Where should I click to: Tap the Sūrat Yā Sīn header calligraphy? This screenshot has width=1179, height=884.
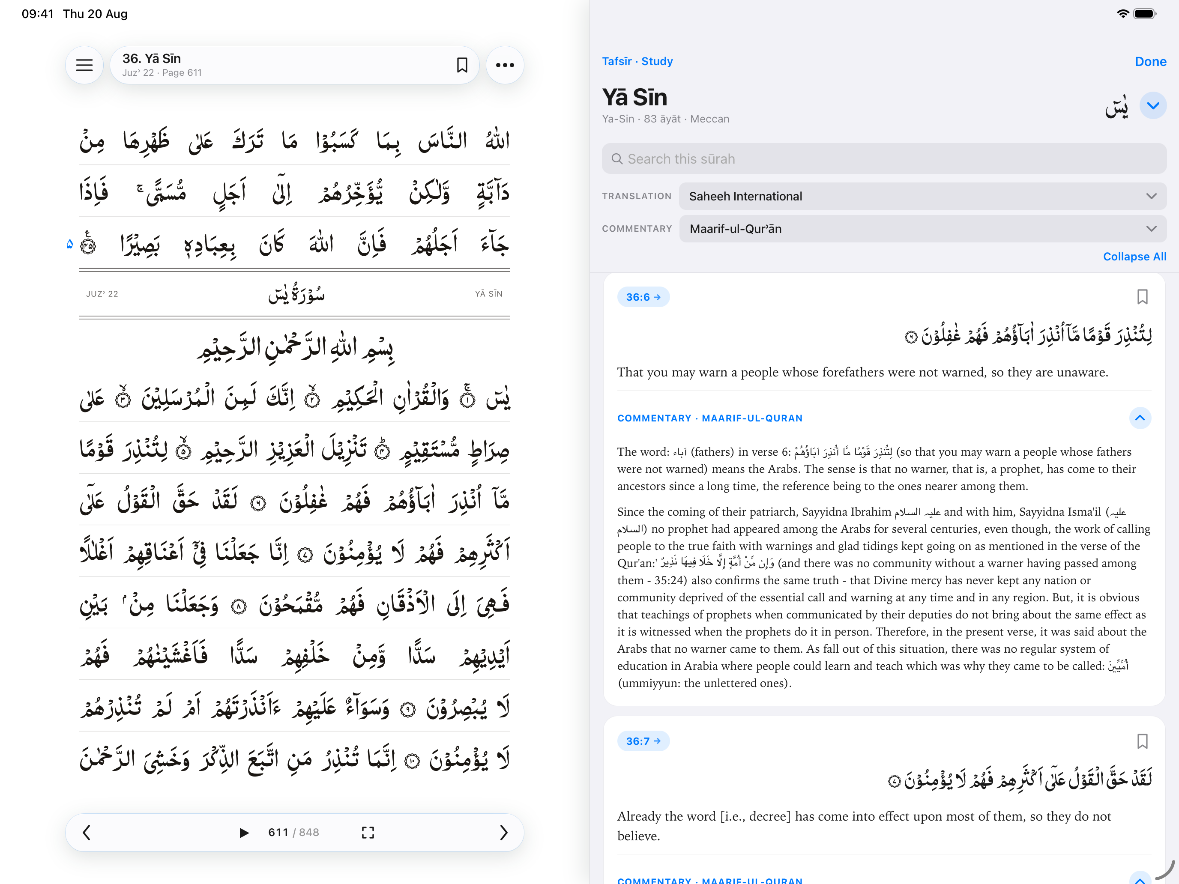tap(296, 294)
